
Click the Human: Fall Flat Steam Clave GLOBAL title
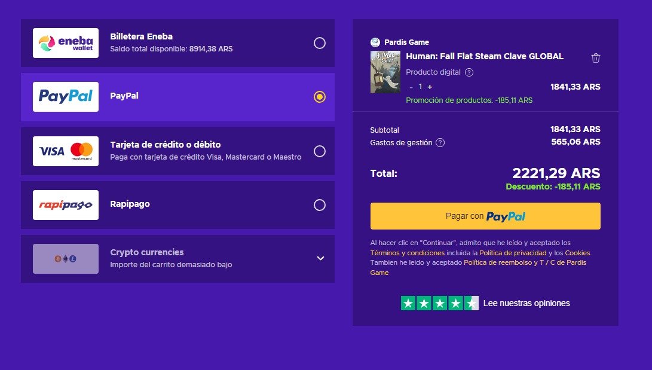pyautogui.click(x=485, y=56)
